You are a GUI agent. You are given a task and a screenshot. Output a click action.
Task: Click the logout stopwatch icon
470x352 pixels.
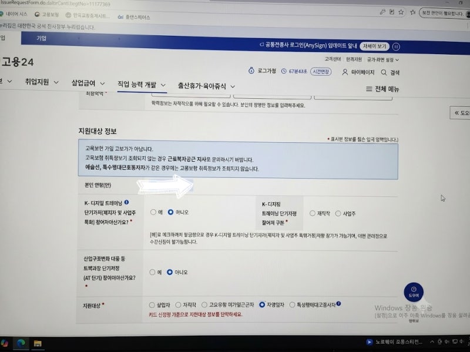251,71
